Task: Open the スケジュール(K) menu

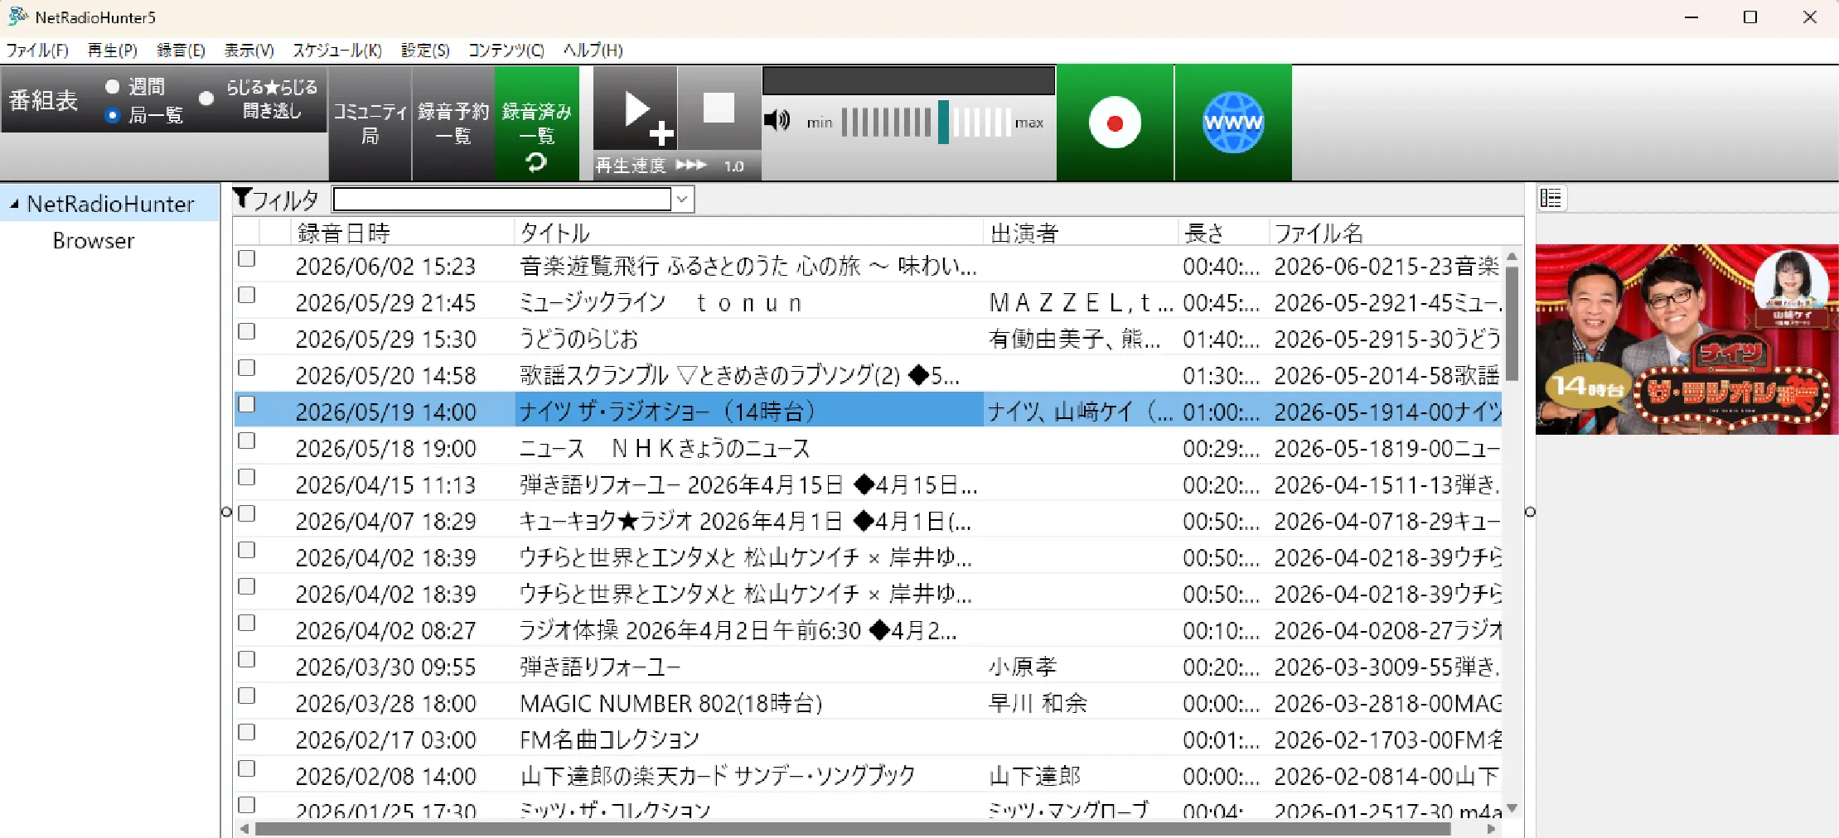Action: pyautogui.click(x=337, y=51)
